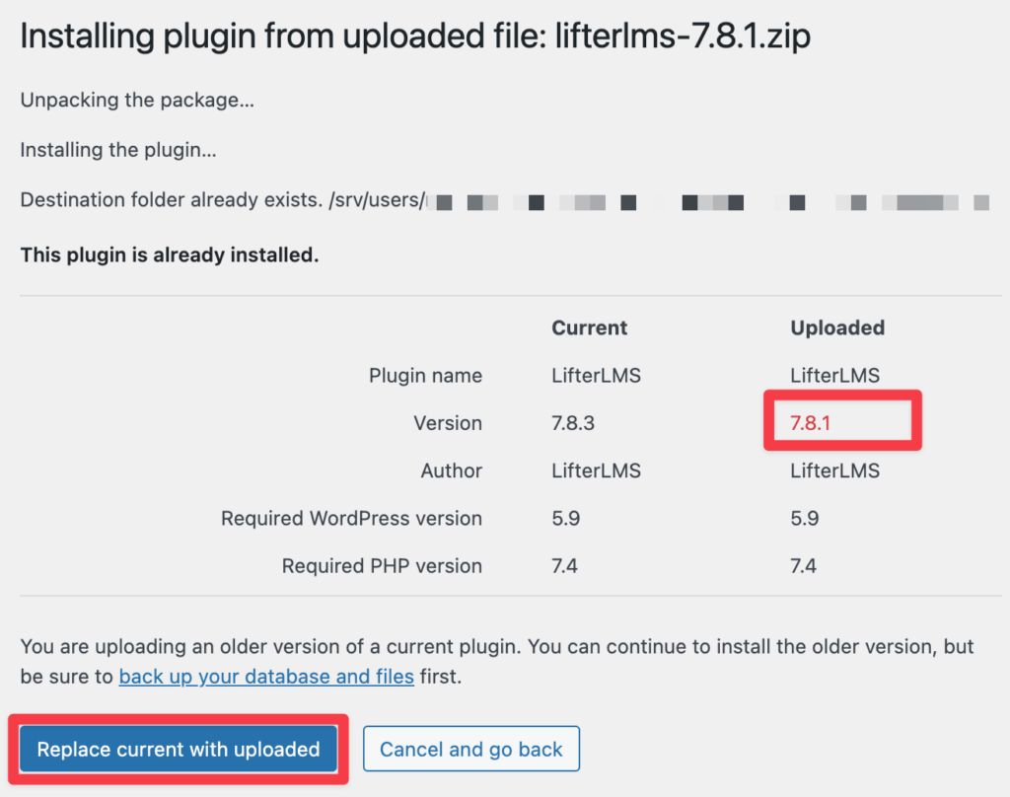
Task: Click the Installing plugin from uploaded file heading
Action: pyautogui.click(x=415, y=36)
